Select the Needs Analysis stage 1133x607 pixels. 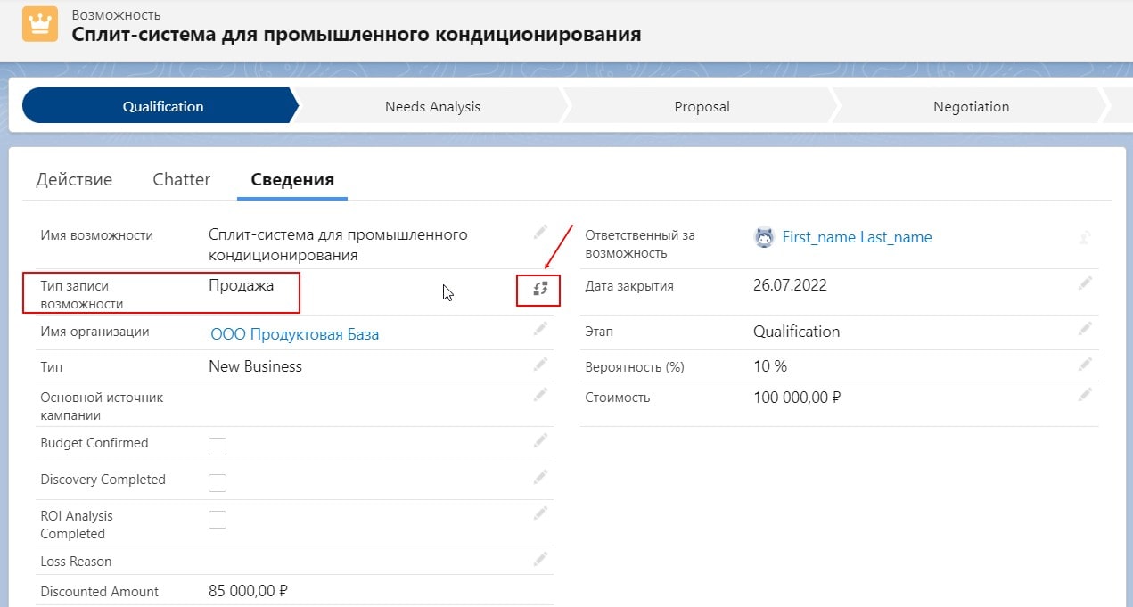point(432,106)
